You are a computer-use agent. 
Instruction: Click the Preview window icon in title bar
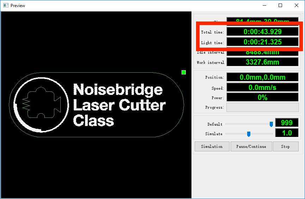coord(6,5)
